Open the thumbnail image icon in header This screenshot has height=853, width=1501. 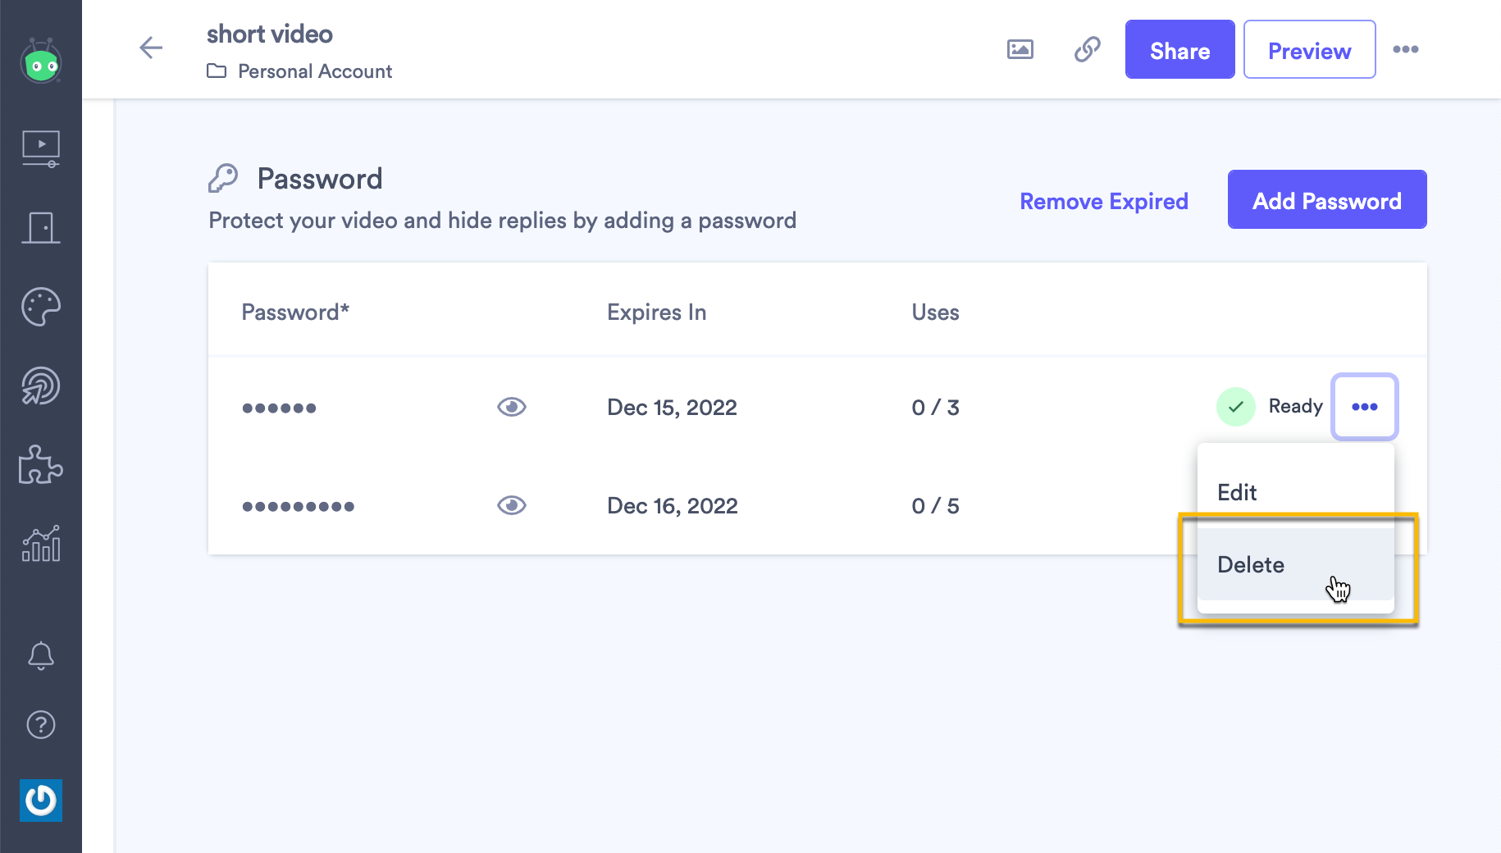point(1020,49)
